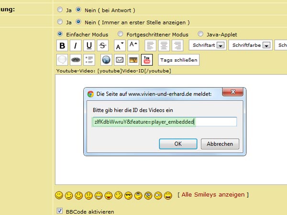Toggle bold text formatting
This screenshot has height=215, width=287.
(x=62, y=45)
